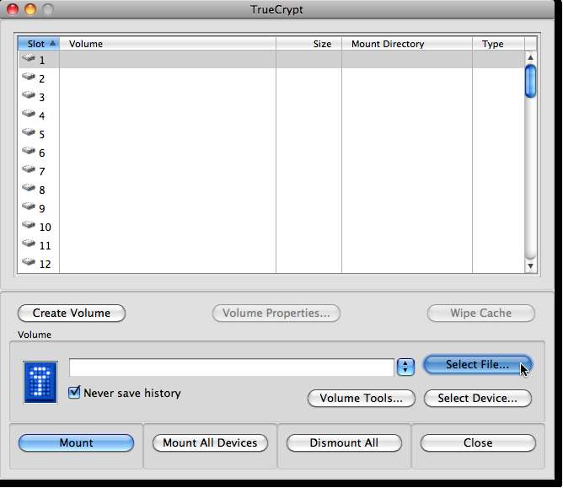This screenshot has width=563, height=488.
Task: Click the Size column header
Action: [308, 44]
